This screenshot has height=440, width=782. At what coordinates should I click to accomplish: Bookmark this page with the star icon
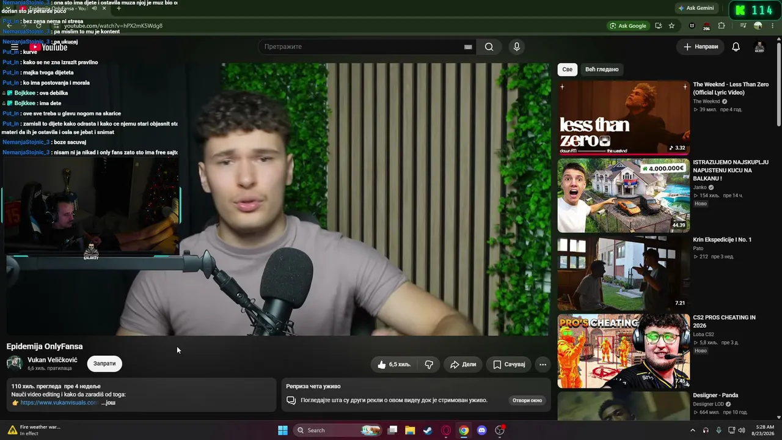point(671,26)
